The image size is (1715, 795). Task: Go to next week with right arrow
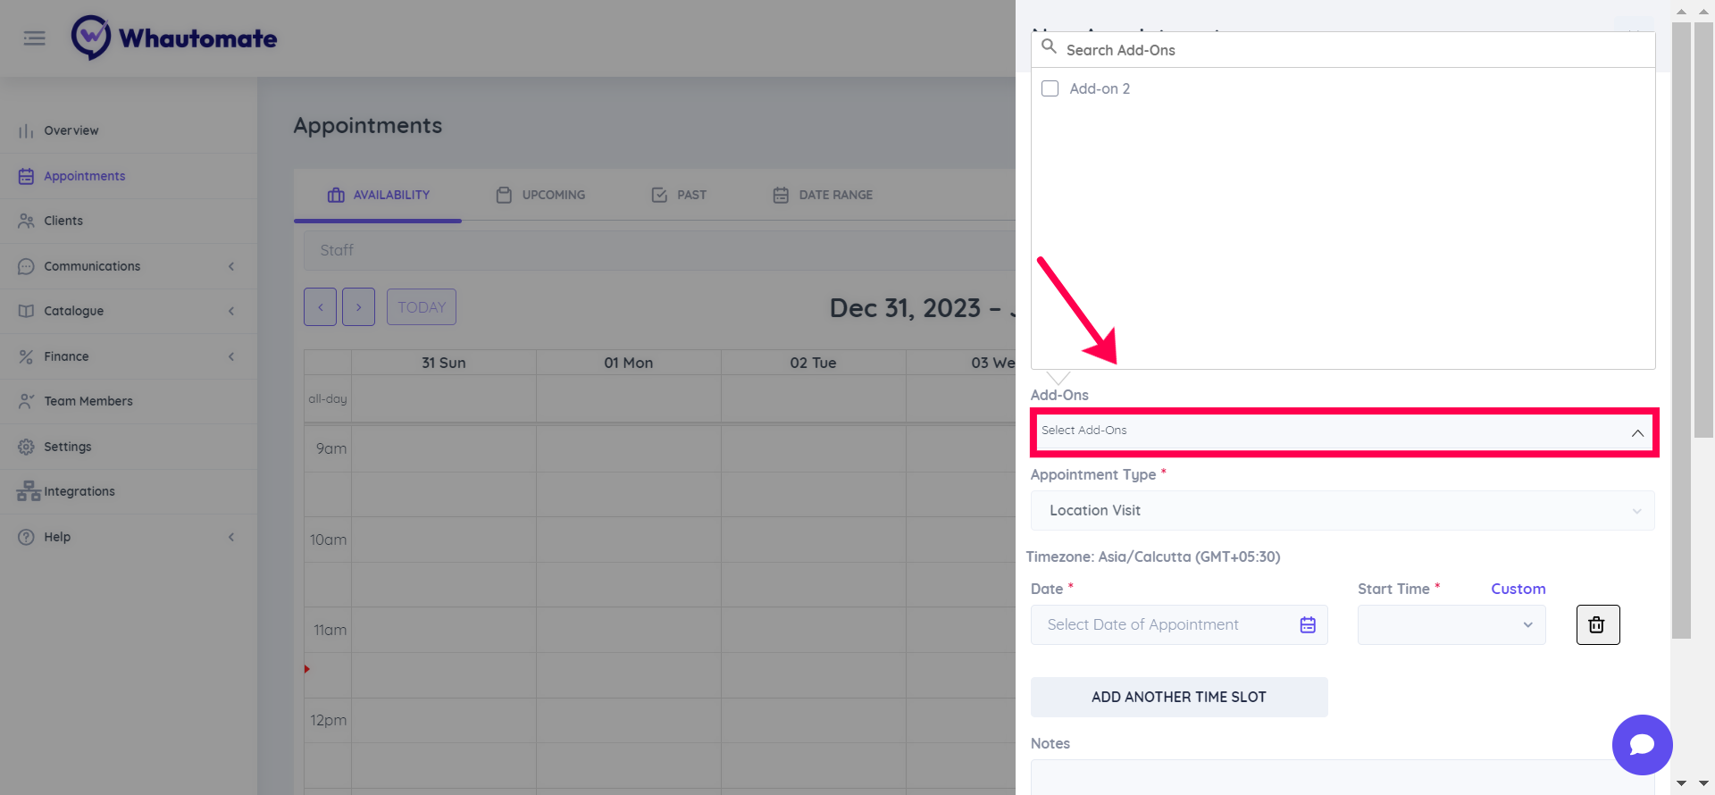coord(358,307)
